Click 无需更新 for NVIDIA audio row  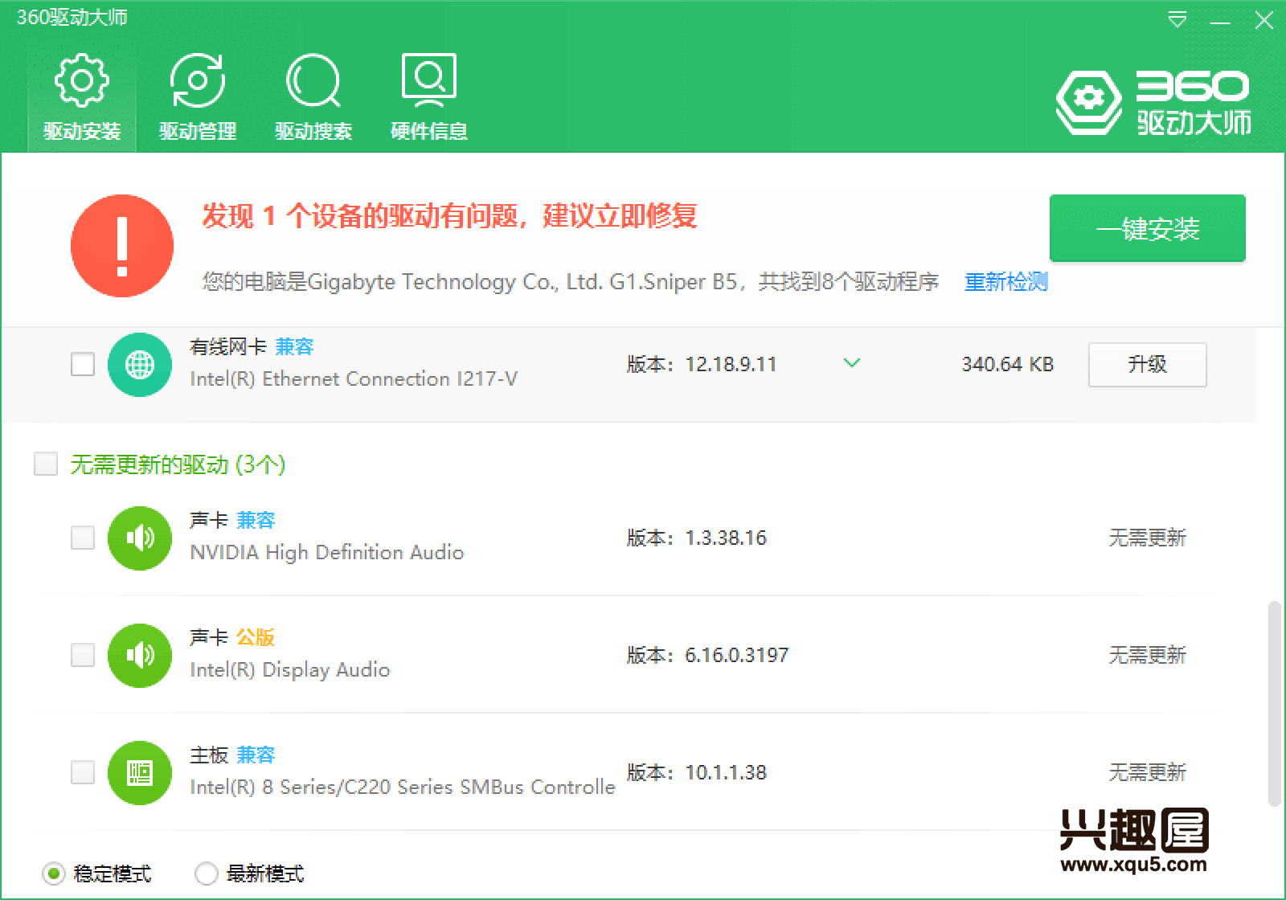(x=1148, y=538)
